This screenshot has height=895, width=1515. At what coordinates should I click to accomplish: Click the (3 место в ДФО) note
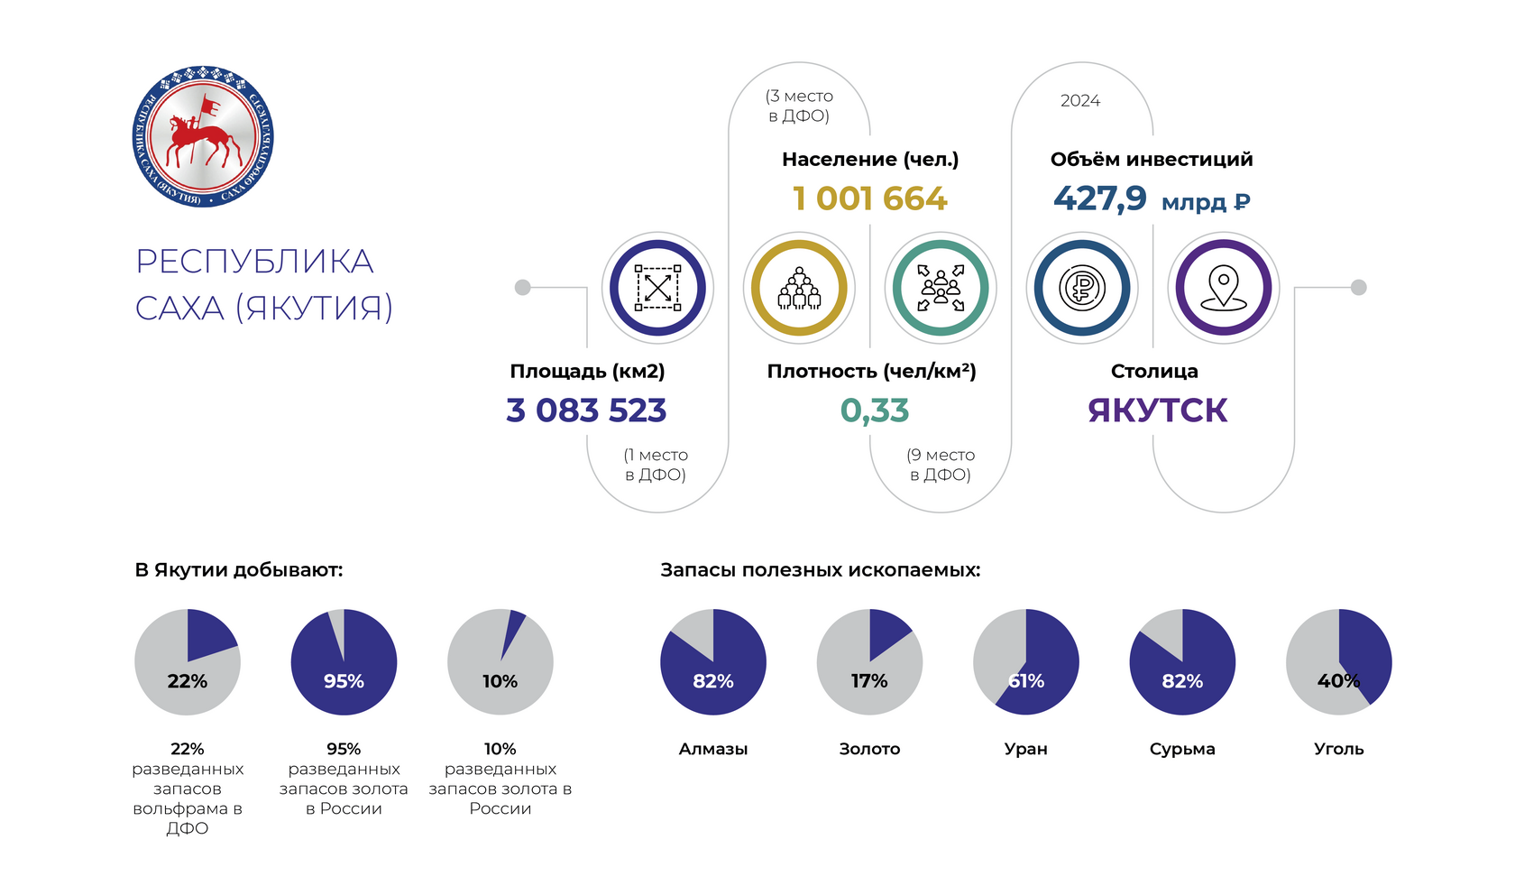(799, 106)
